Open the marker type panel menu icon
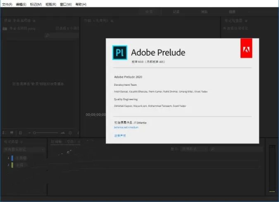This screenshot has height=202, width=279. point(21,142)
